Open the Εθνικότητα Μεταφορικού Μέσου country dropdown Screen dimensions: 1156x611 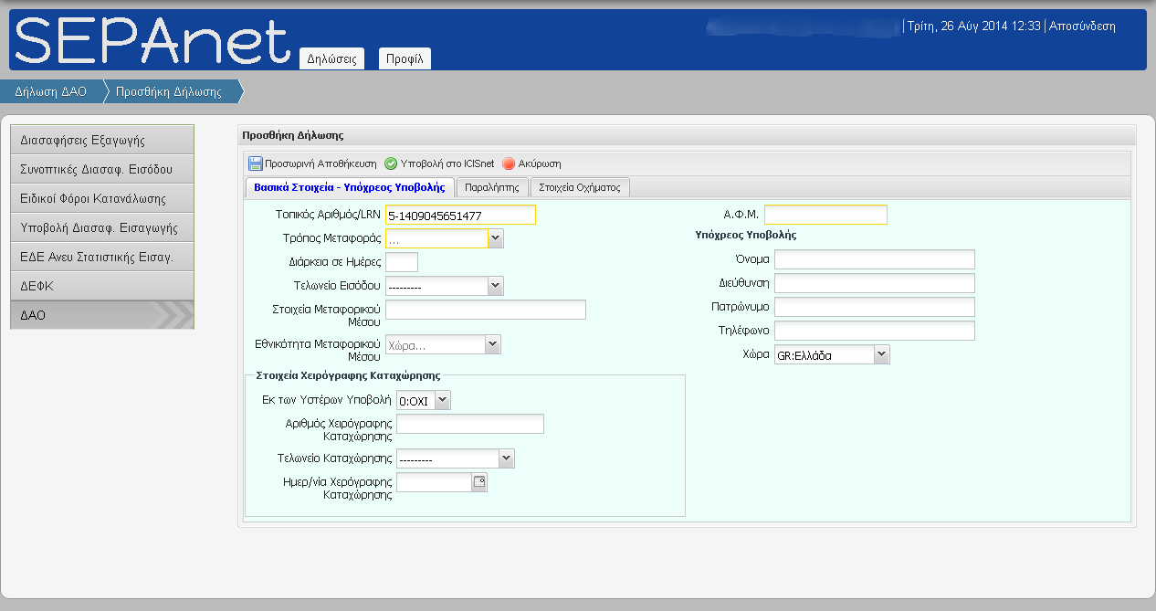point(492,344)
